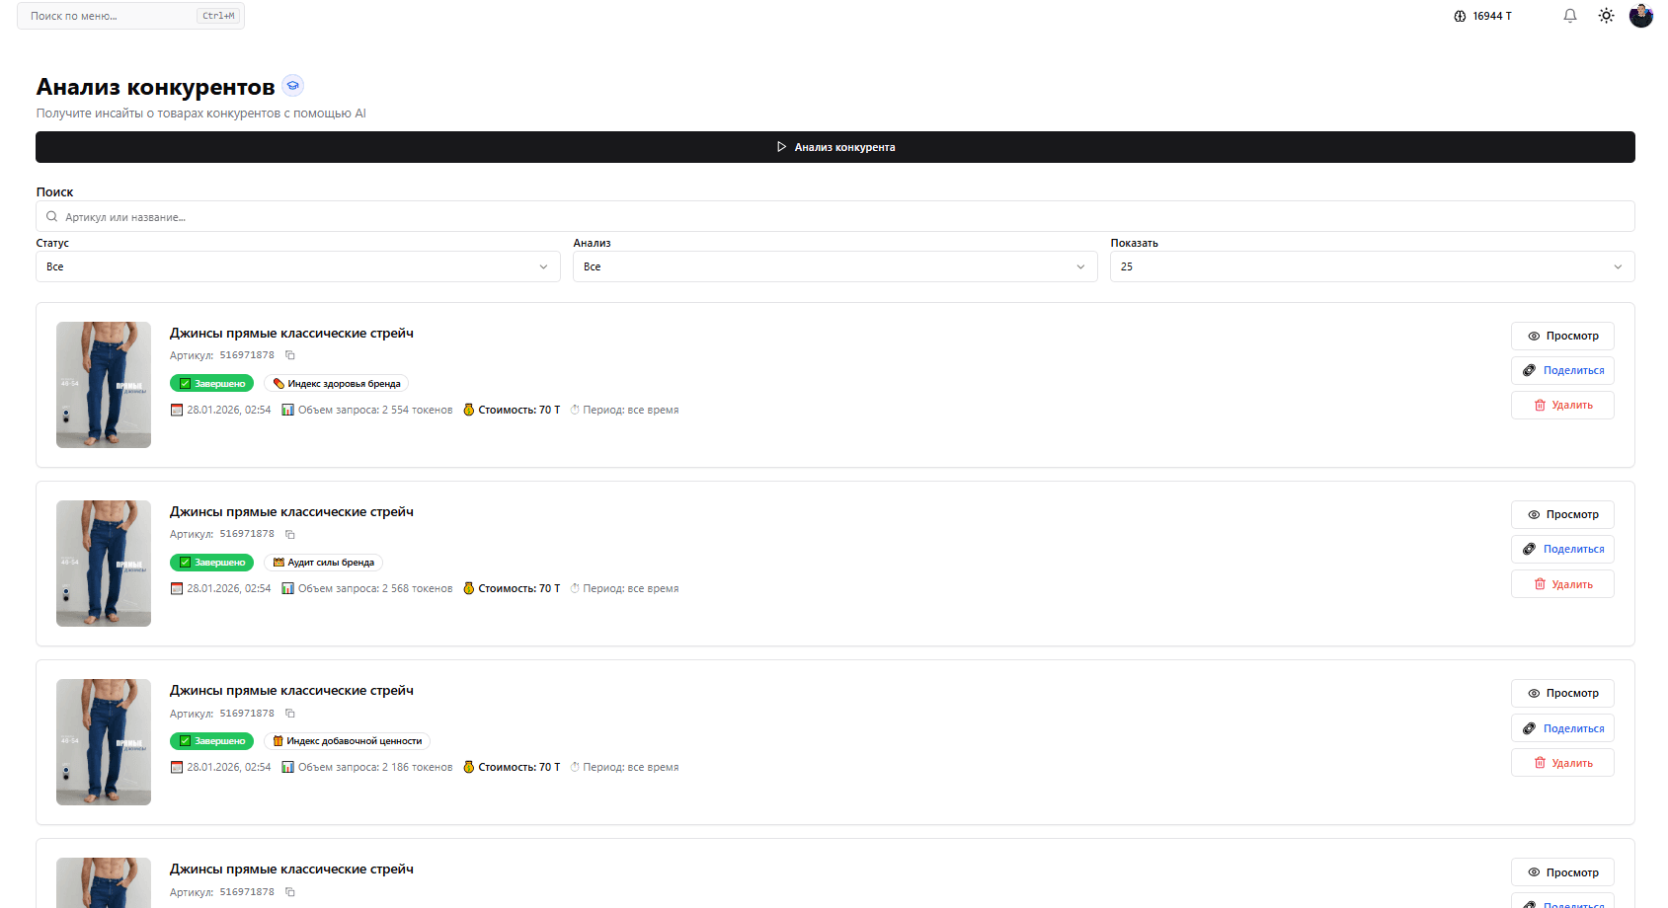This screenshot has width=1668, height=908.
Task: Toggle light/dark theme sun icon
Action: pyautogui.click(x=1606, y=16)
